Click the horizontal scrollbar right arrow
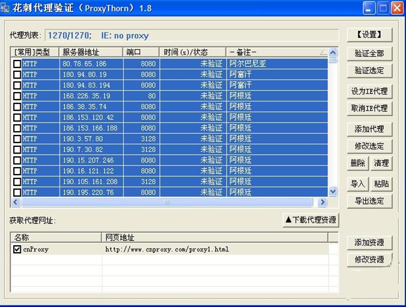The image size is (406, 307). pos(322,202)
